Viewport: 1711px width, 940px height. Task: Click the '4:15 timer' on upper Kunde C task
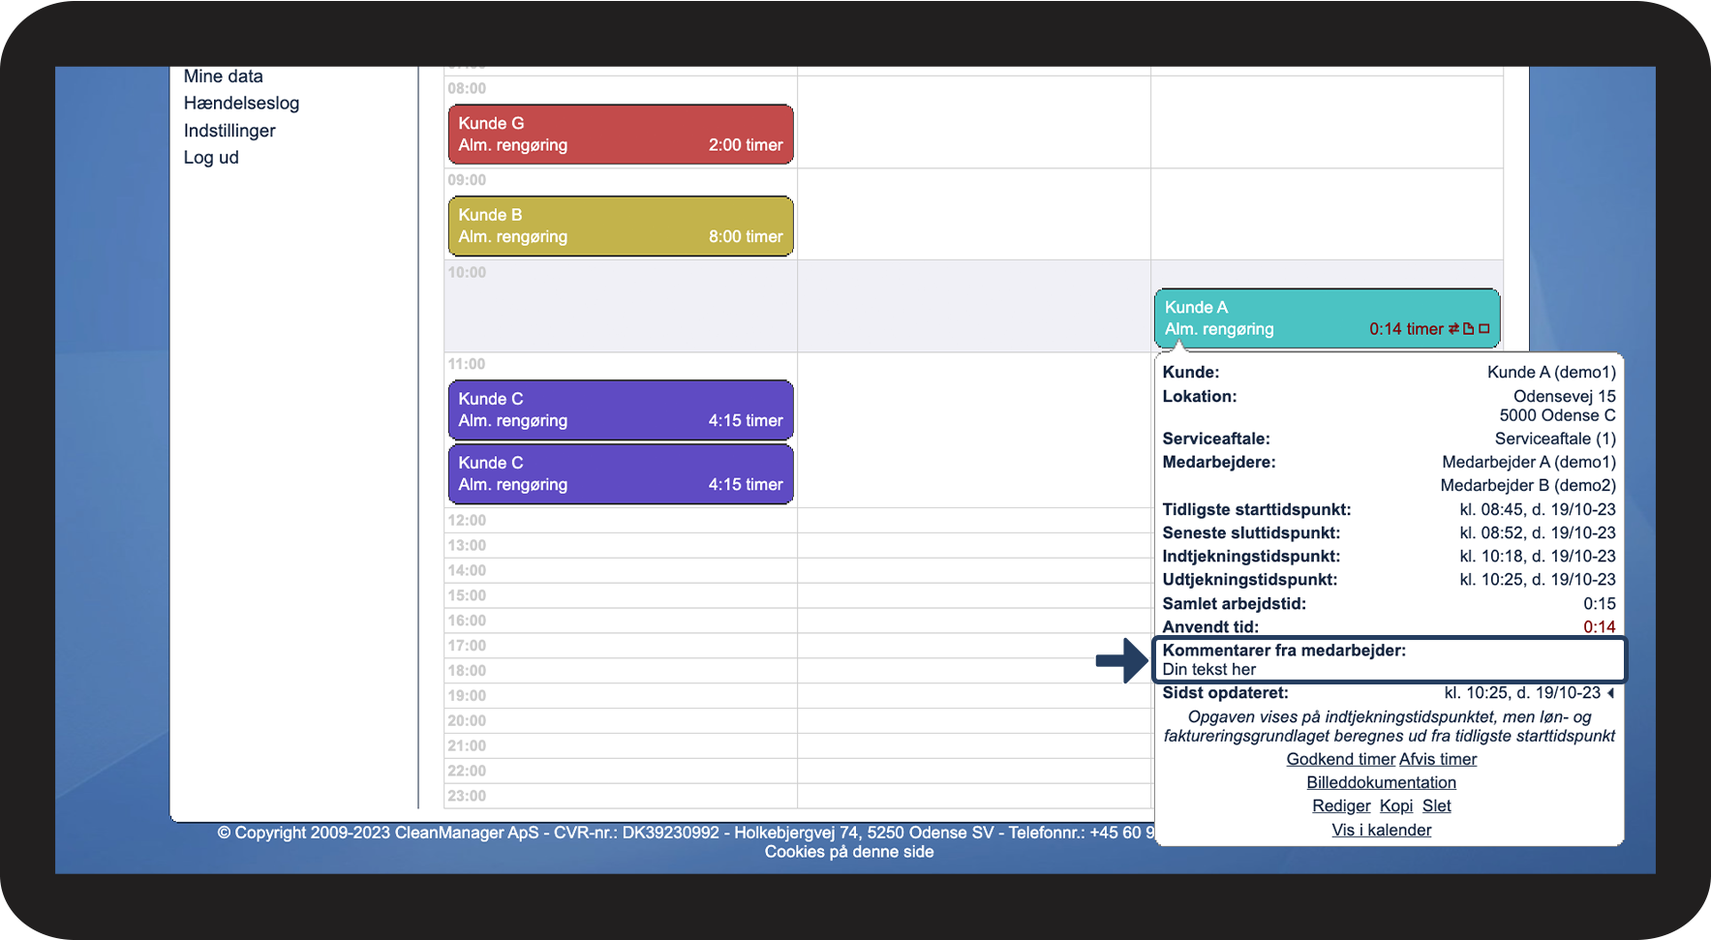pyautogui.click(x=746, y=421)
